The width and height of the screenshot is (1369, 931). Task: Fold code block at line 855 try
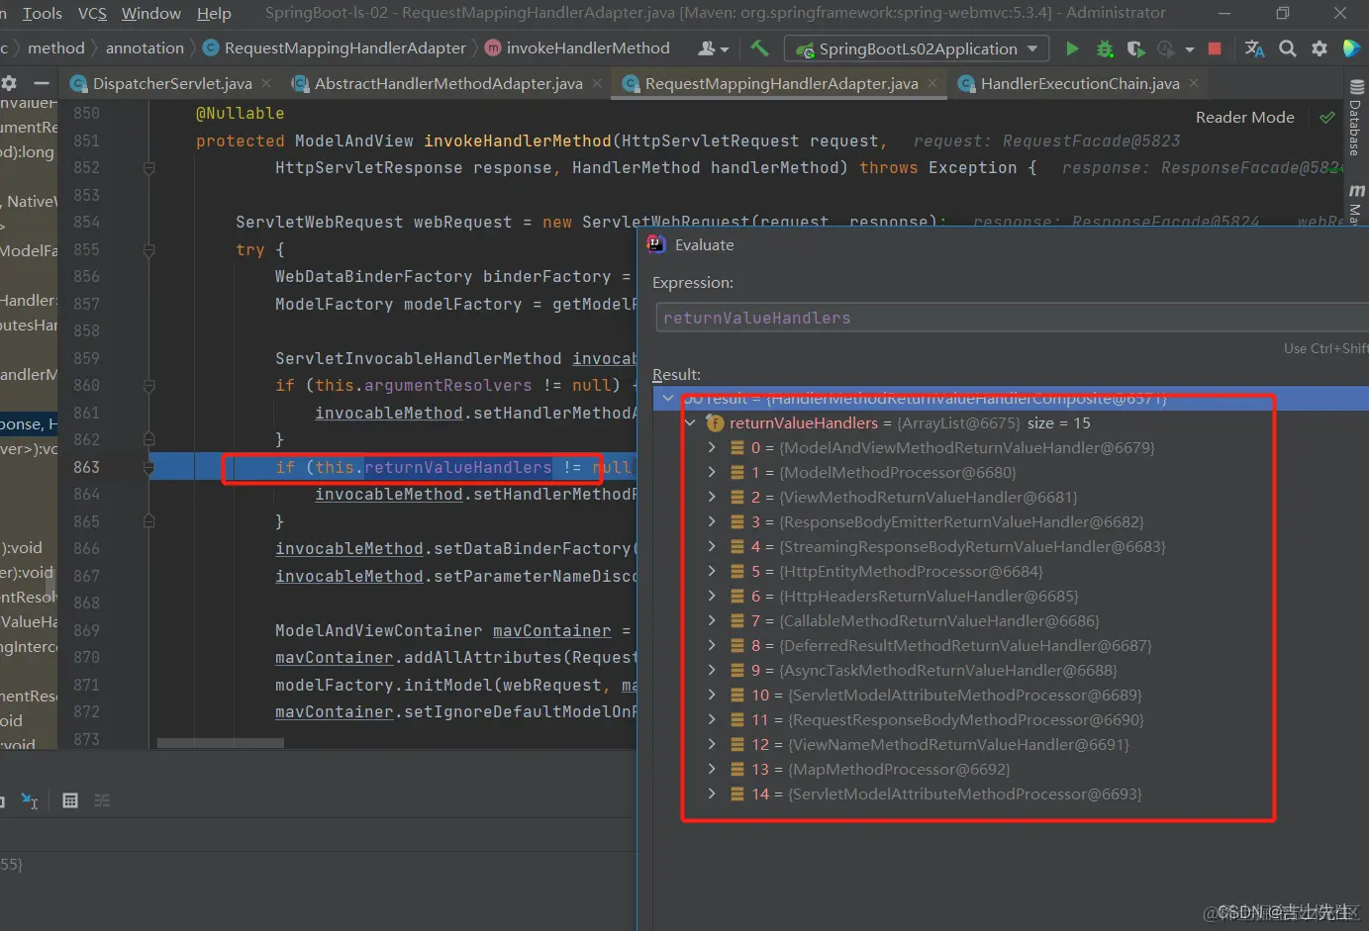[x=148, y=250]
